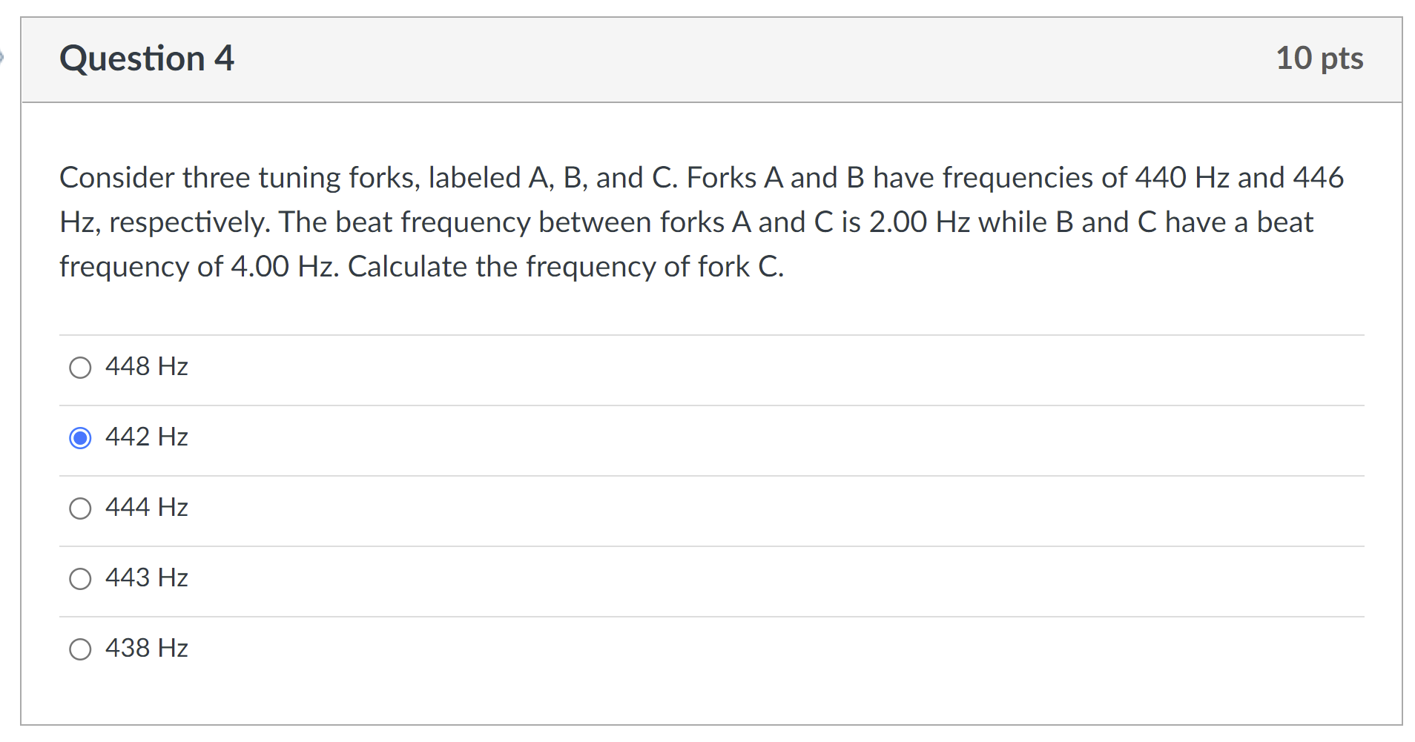Viewport: 1415px width, 742px height.
Task: Click the 448 Hz radio circle
Action: 80,366
